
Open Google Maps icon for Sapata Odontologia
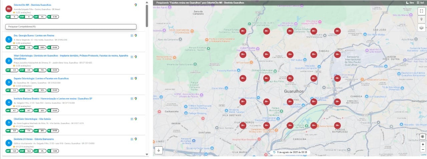[x=136, y=78]
